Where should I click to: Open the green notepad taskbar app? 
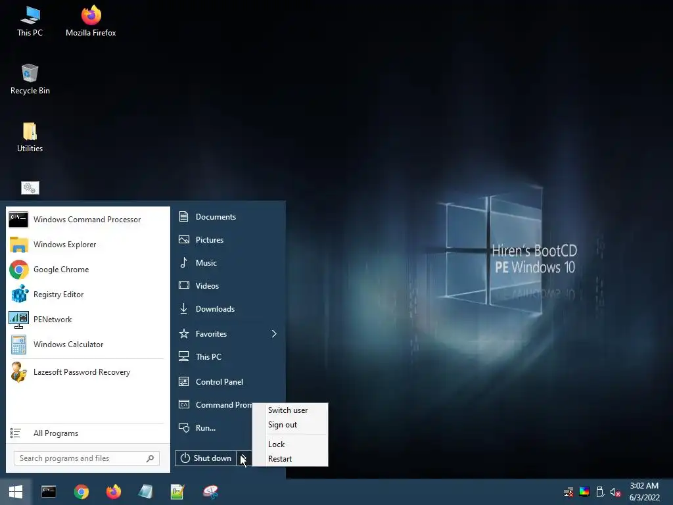[177, 492]
